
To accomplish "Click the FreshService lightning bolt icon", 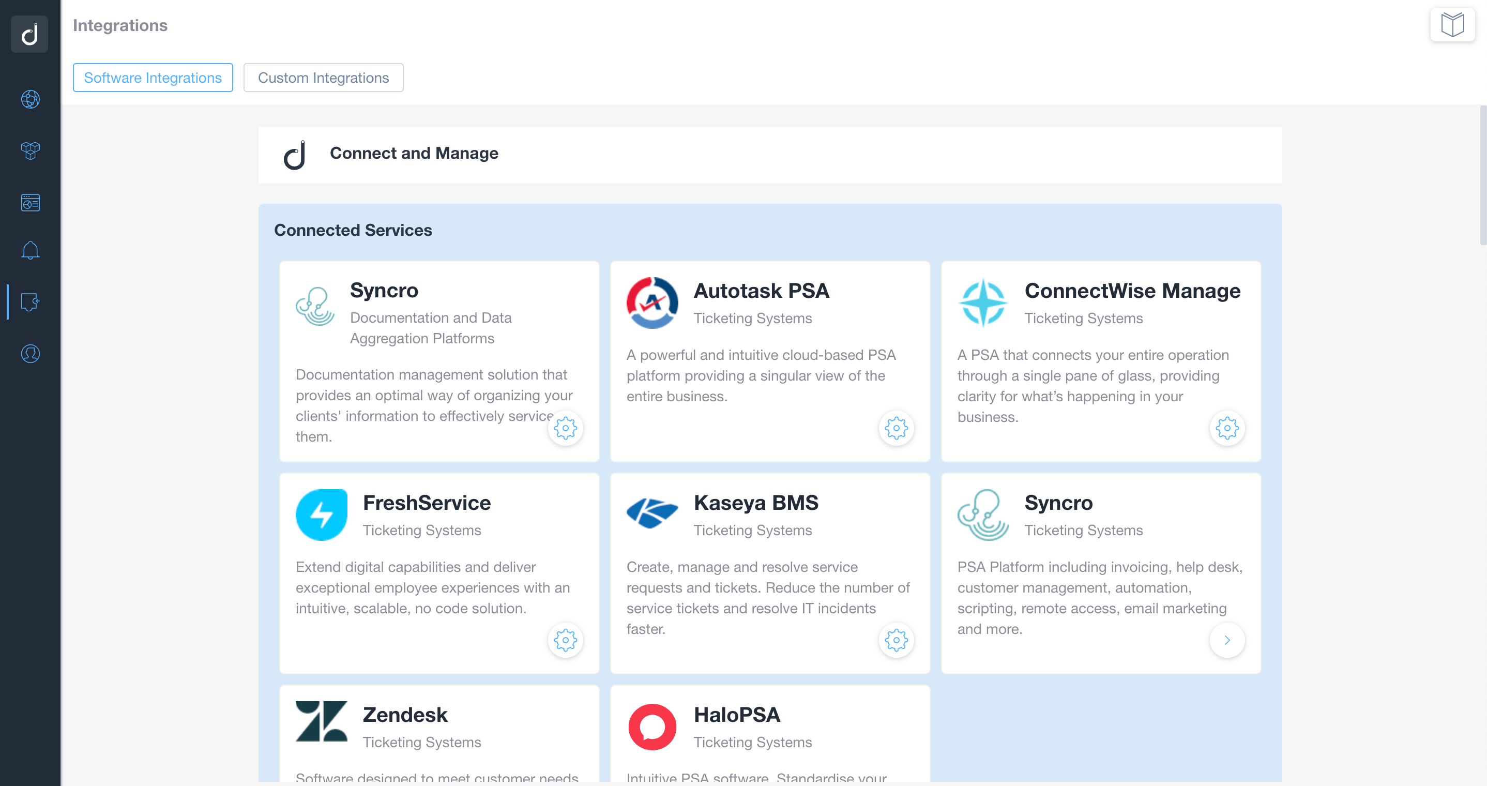I will pyautogui.click(x=322, y=513).
